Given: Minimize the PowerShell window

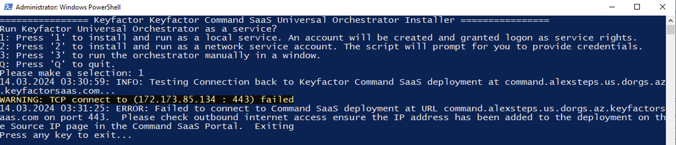Looking at the screenshot, I should (x=612, y=7).
